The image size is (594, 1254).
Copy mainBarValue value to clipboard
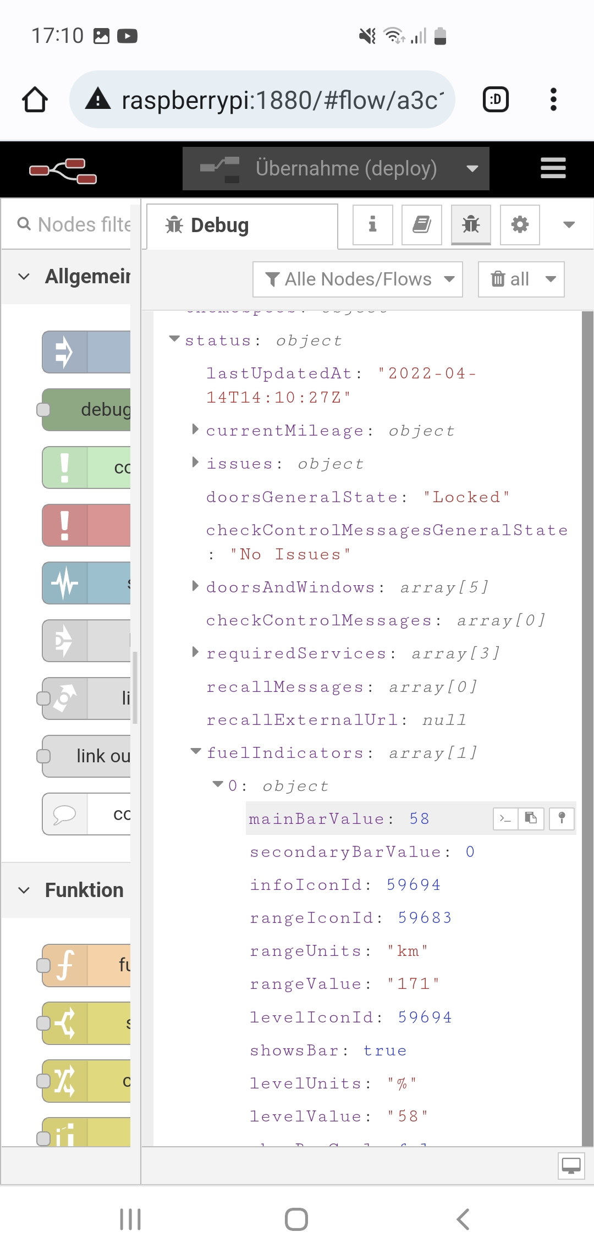(x=531, y=818)
